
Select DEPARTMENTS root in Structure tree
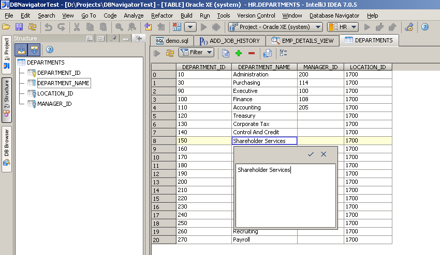click(x=46, y=62)
